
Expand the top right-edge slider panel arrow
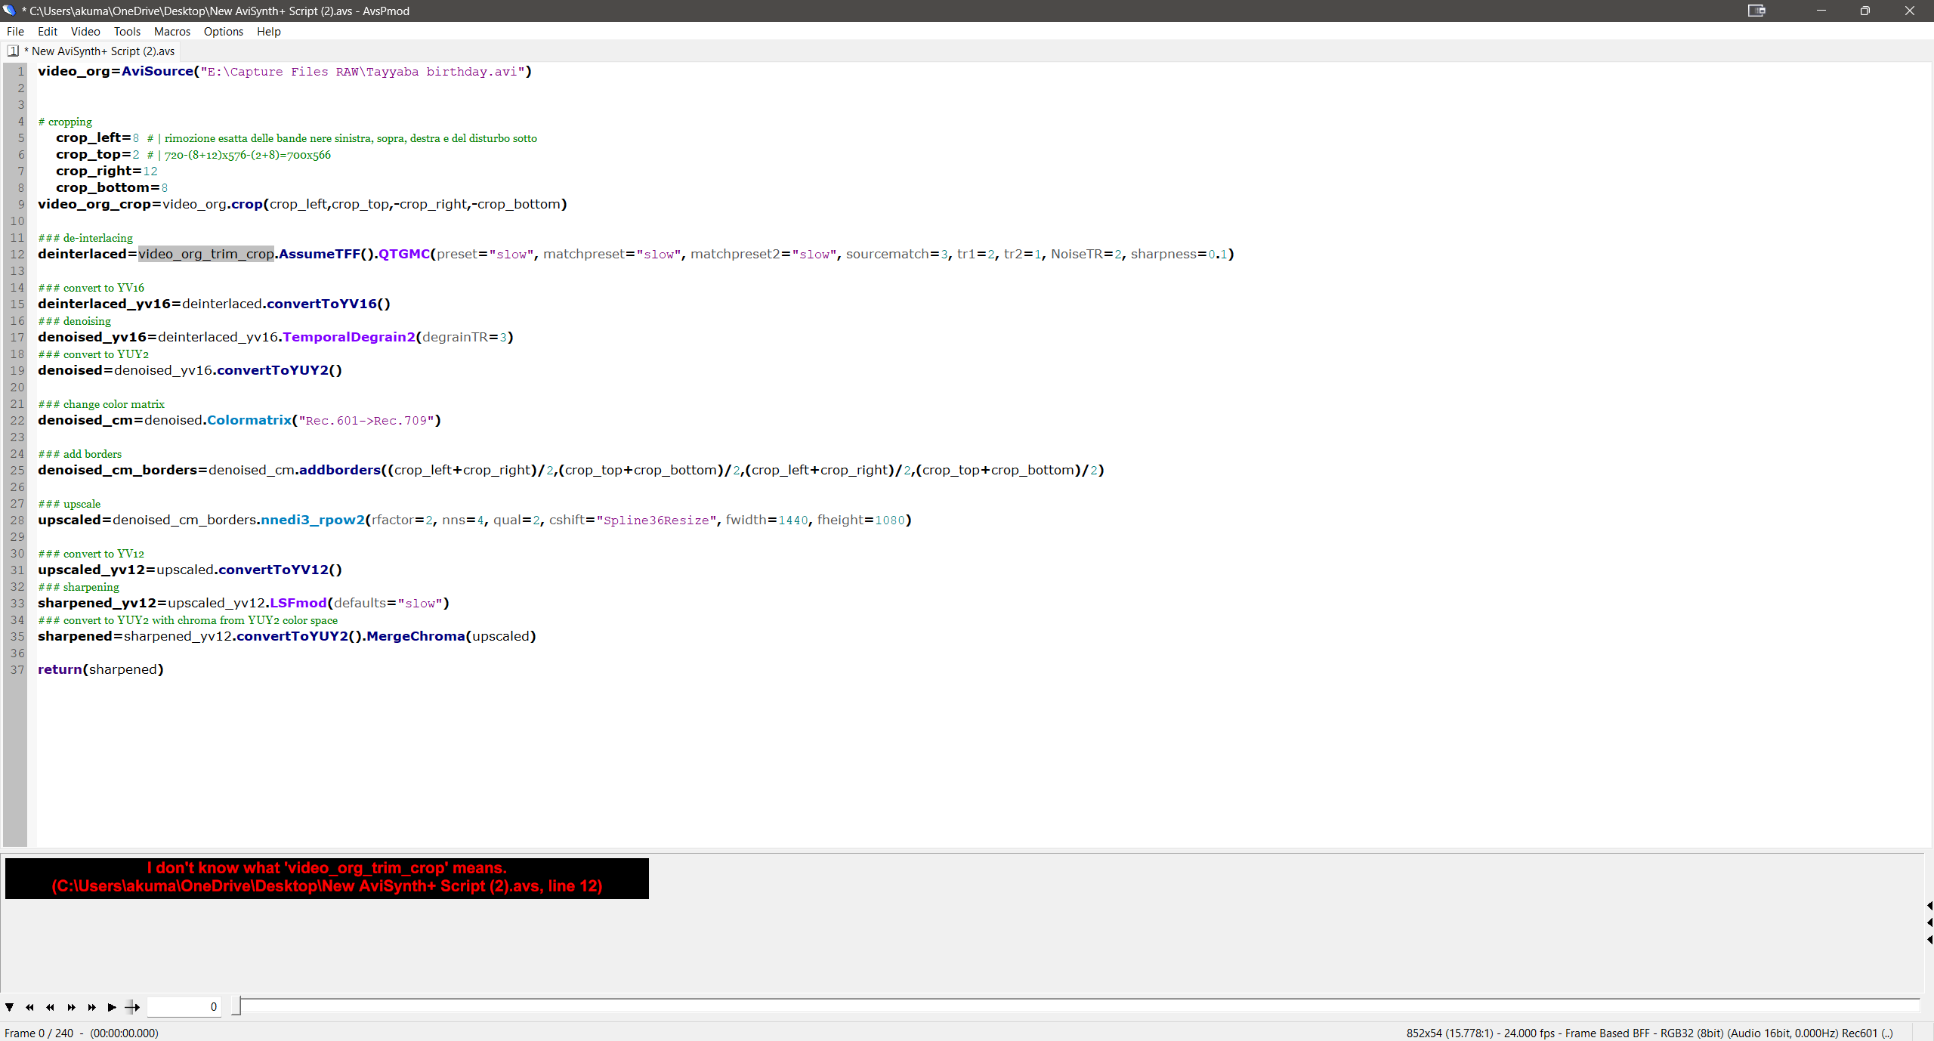1929,905
